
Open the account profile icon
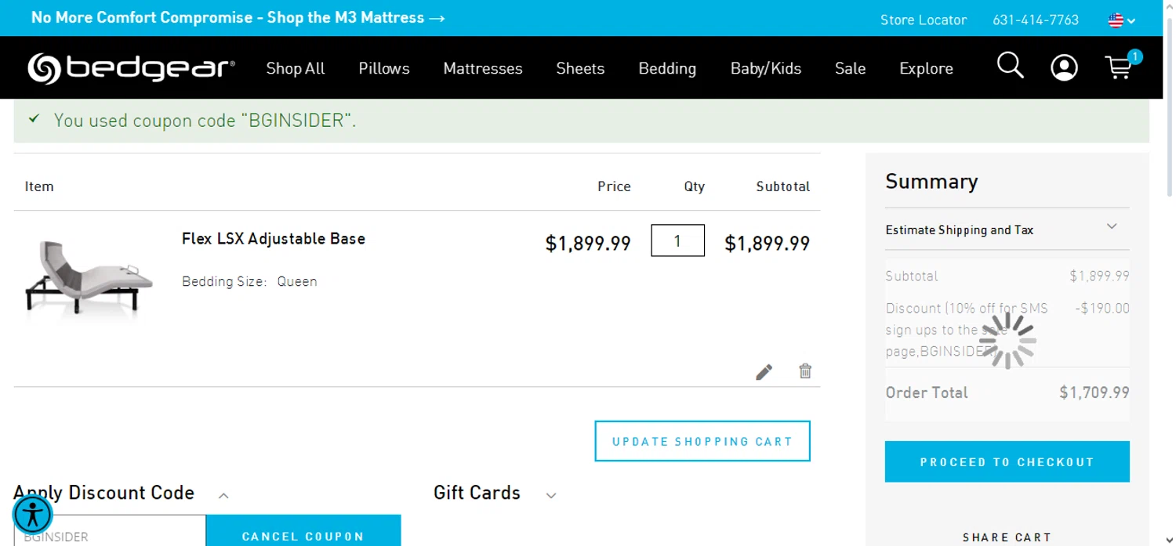[x=1064, y=68]
